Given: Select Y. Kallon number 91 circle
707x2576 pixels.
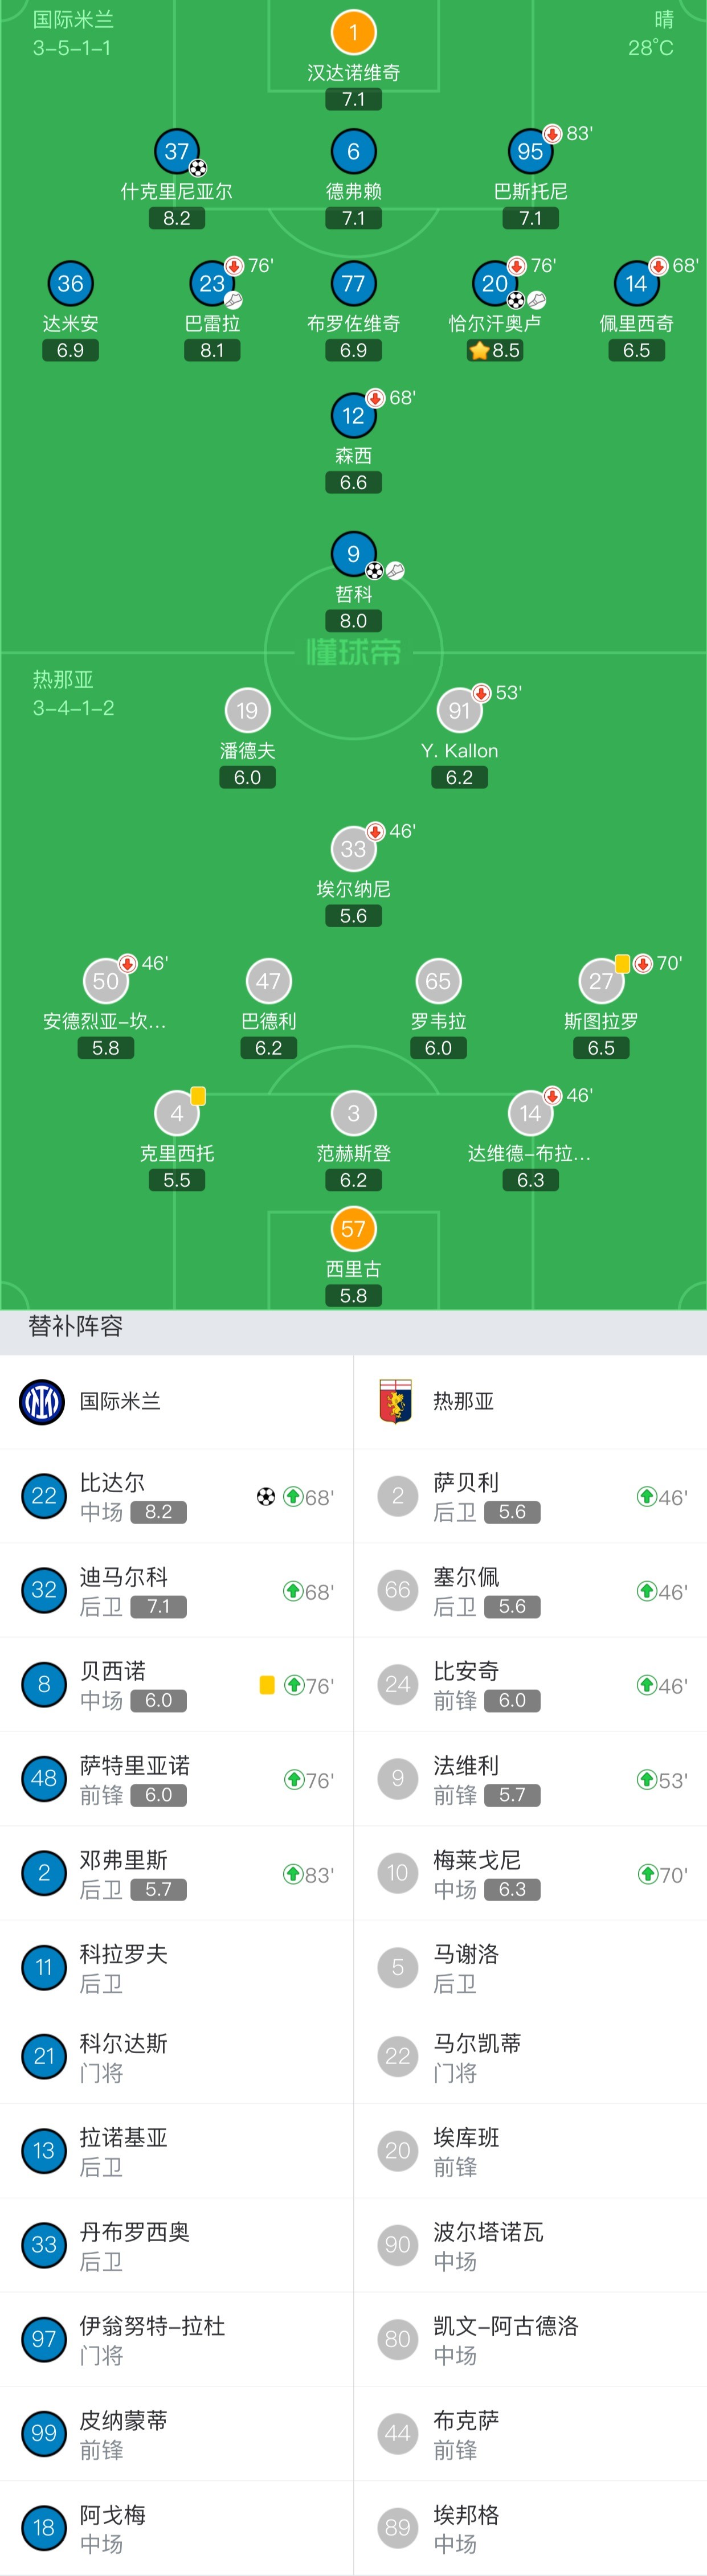Looking at the screenshot, I should [459, 711].
